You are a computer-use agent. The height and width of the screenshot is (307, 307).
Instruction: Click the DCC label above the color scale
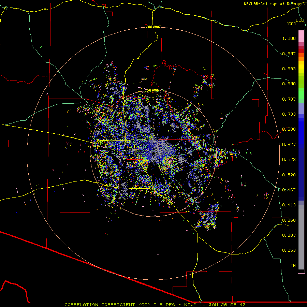pyautogui.click(x=300, y=20)
